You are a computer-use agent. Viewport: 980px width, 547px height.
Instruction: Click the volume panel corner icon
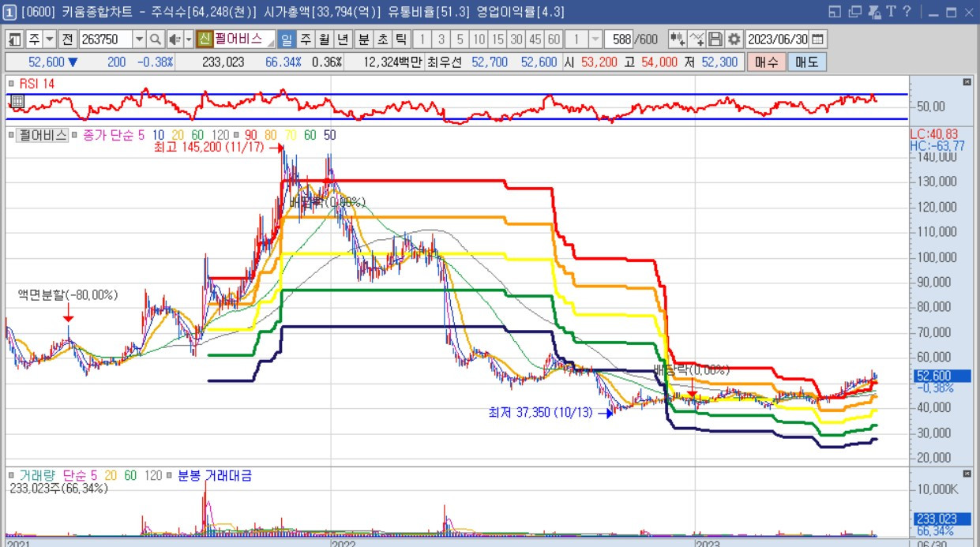[967, 474]
